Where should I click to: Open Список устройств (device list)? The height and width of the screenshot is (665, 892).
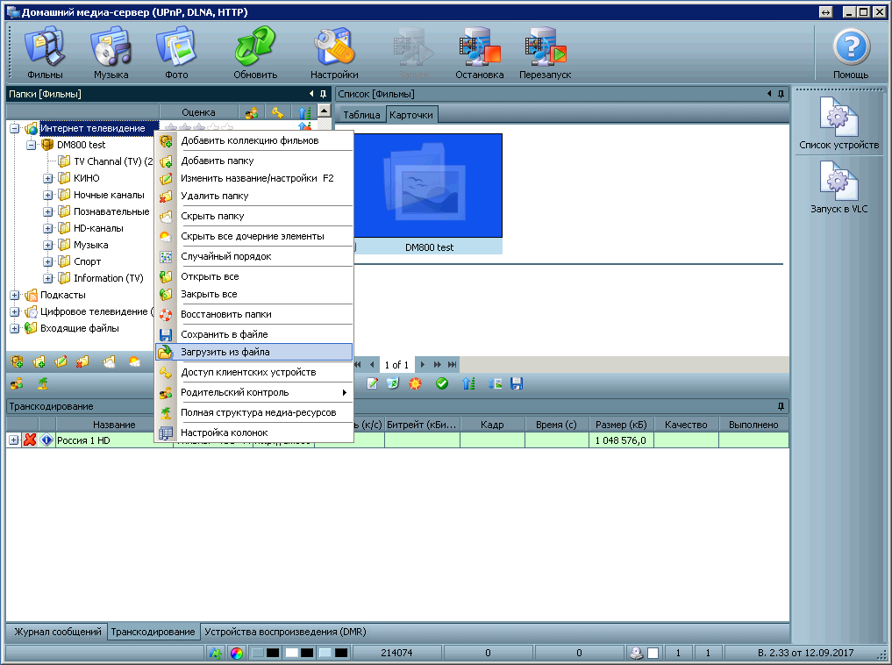point(838,123)
